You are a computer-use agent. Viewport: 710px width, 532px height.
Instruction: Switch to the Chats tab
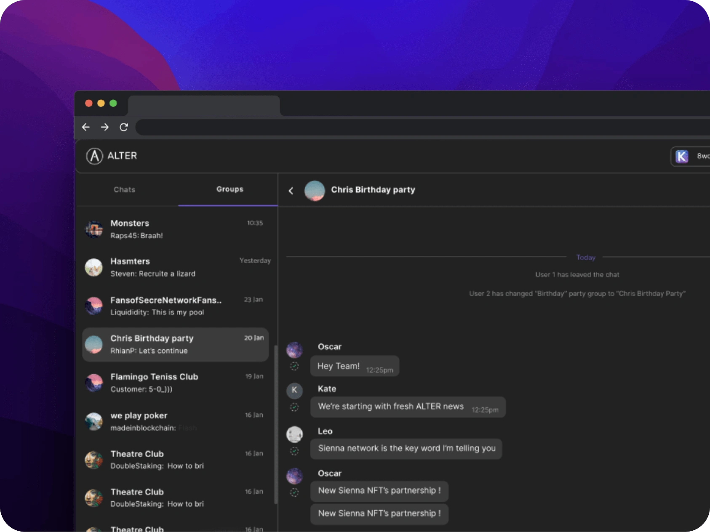(x=124, y=190)
